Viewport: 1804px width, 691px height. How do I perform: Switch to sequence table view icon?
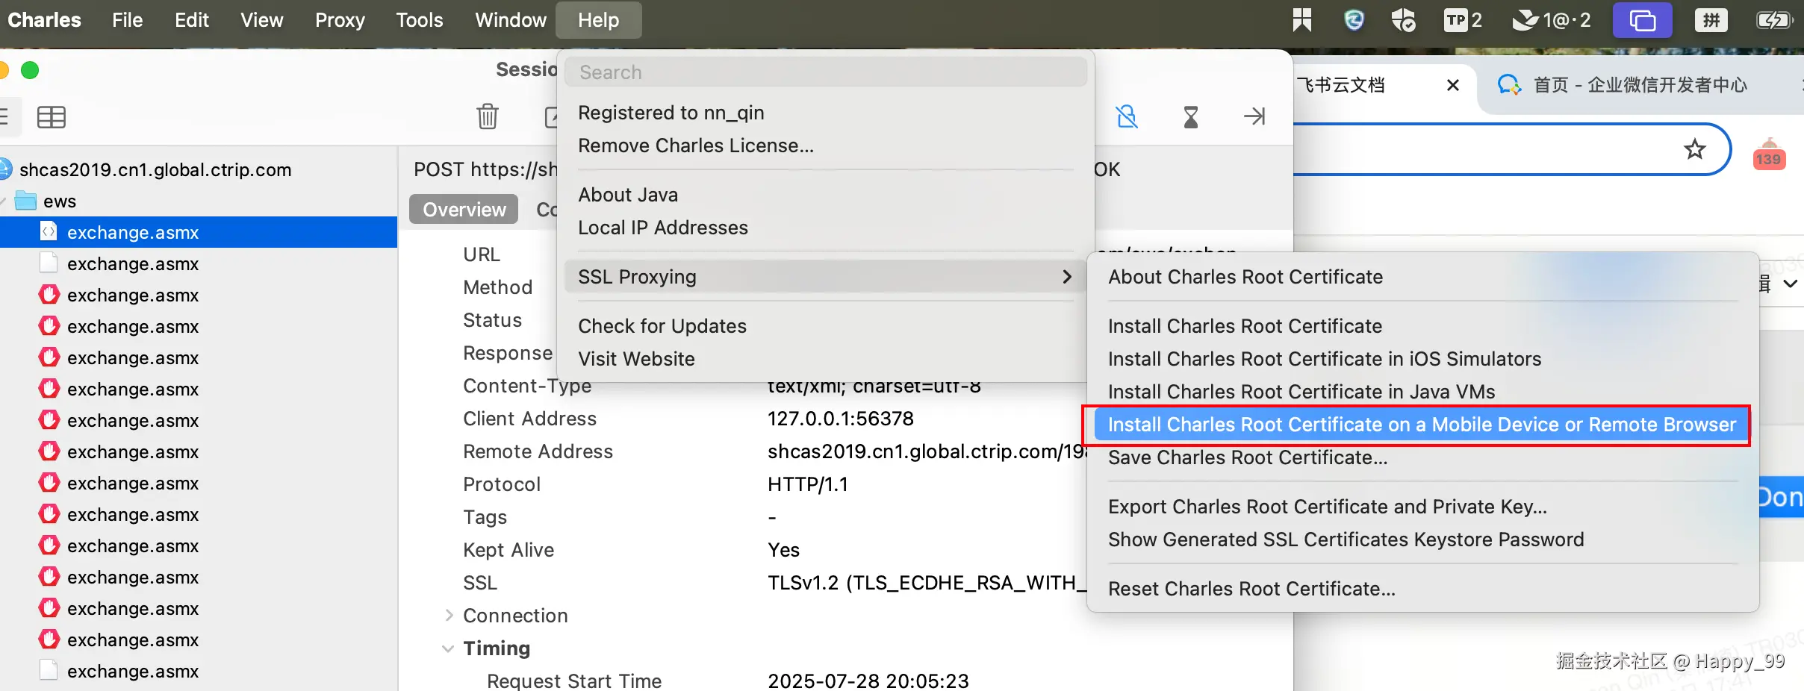52,117
